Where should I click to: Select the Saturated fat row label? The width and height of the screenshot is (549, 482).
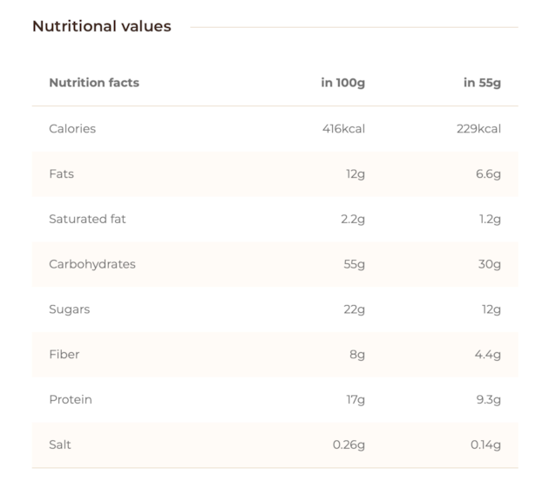point(87,219)
